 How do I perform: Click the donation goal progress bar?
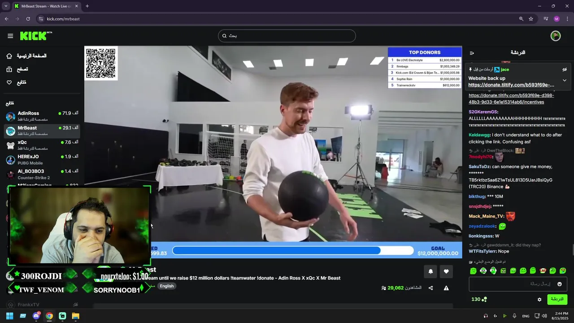(x=293, y=250)
